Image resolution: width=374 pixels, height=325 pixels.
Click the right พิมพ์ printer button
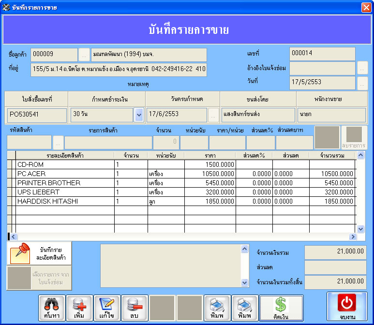tap(244, 308)
